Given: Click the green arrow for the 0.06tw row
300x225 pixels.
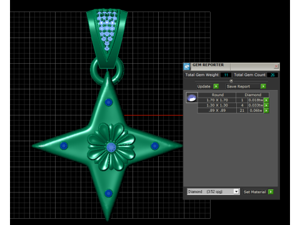Looking at the screenshot, I should click(266, 111).
